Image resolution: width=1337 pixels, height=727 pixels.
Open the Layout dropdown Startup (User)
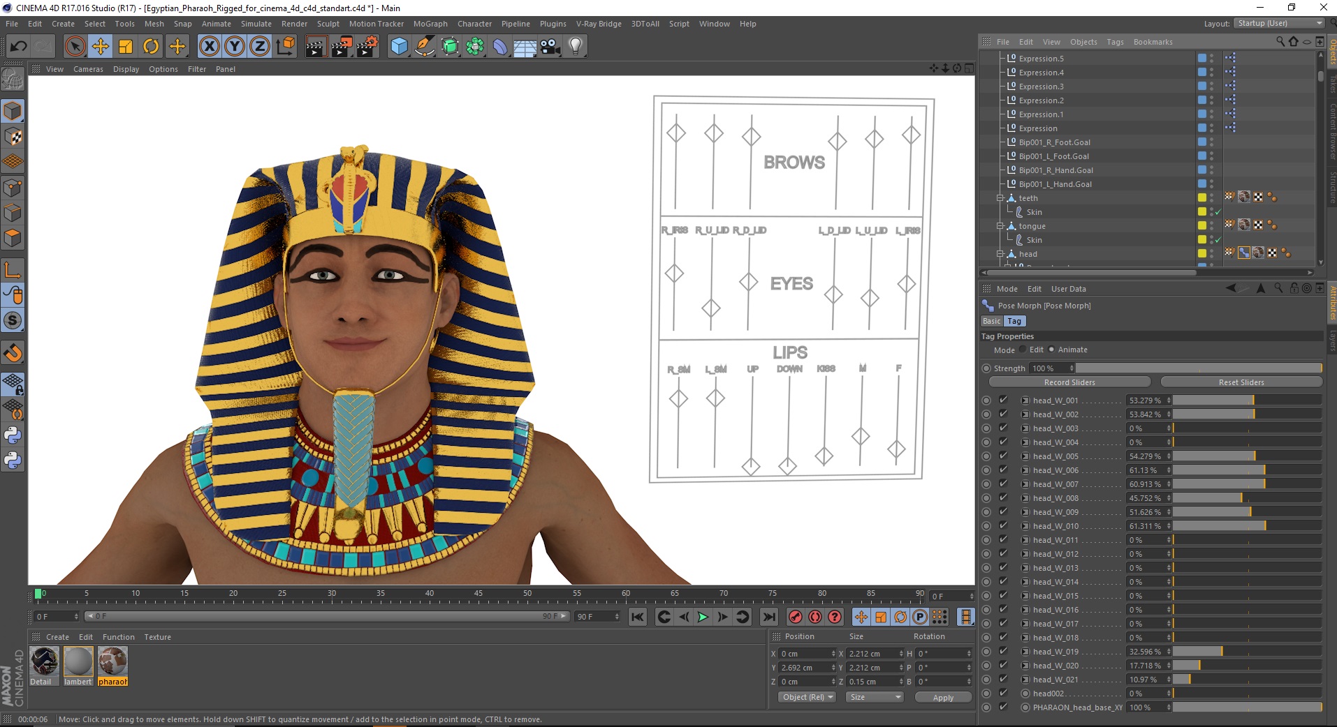(1278, 23)
